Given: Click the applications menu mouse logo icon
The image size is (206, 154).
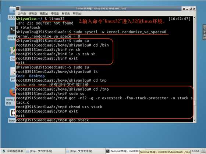Looking at the screenshot, I should (x=4, y=151).
